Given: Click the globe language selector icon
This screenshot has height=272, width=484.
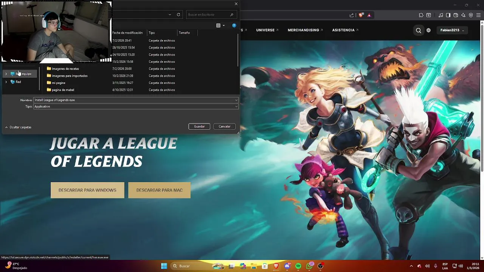Looking at the screenshot, I should (428, 30).
